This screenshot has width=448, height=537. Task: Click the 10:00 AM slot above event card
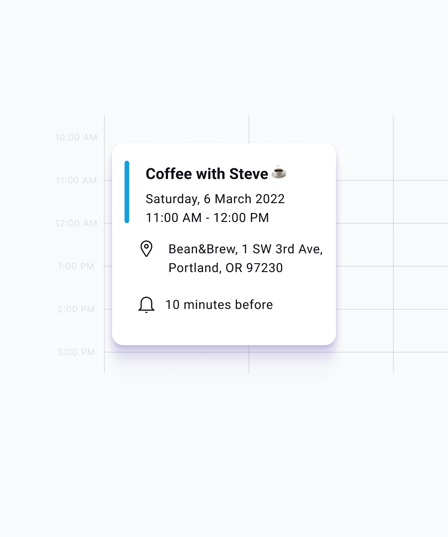tap(177, 130)
